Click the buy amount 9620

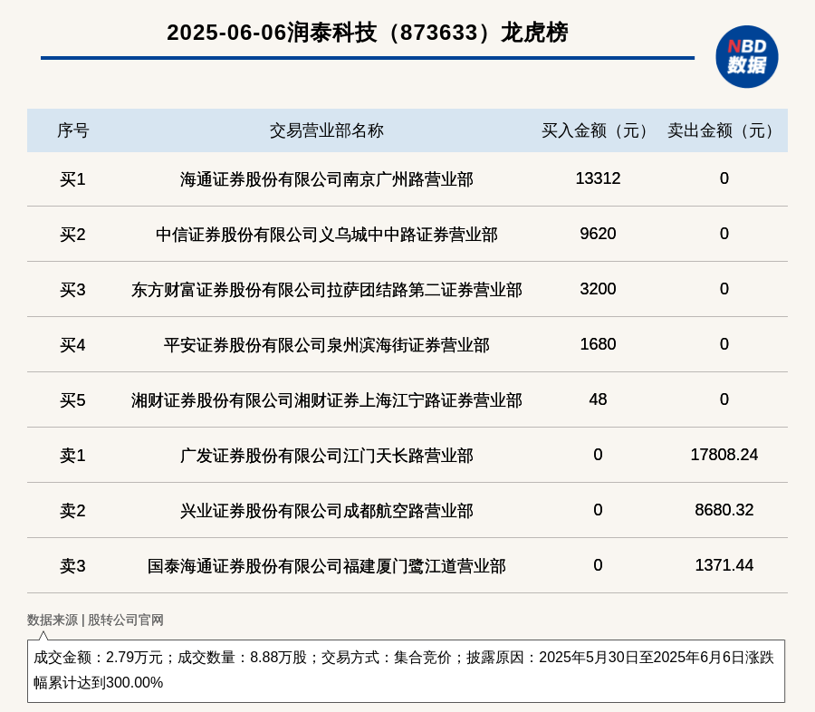pos(598,234)
